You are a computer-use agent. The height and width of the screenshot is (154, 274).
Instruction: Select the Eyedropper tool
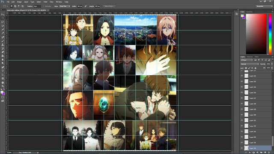pyautogui.click(x=3, y=33)
